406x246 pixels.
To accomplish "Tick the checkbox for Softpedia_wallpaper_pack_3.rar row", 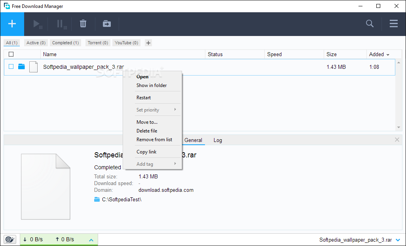I will pos(11,66).
